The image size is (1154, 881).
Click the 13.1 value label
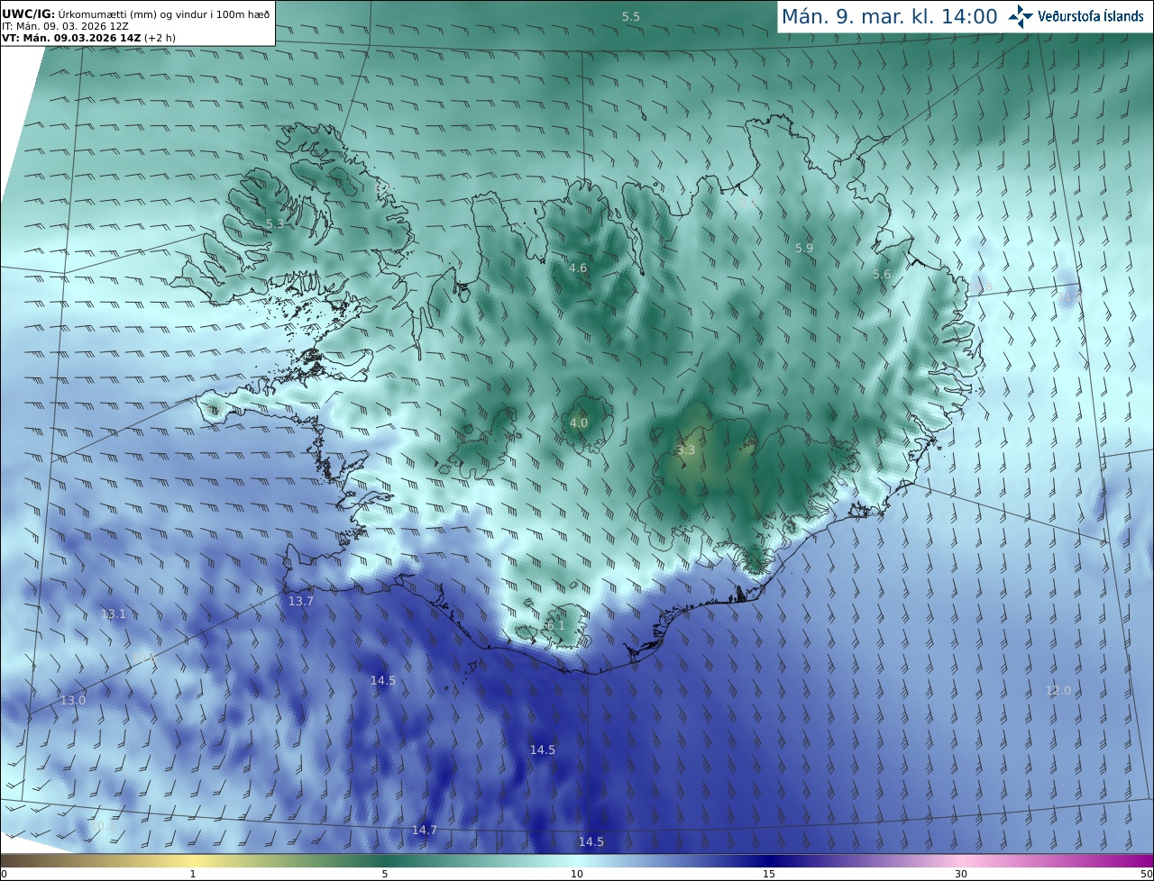pos(114,614)
